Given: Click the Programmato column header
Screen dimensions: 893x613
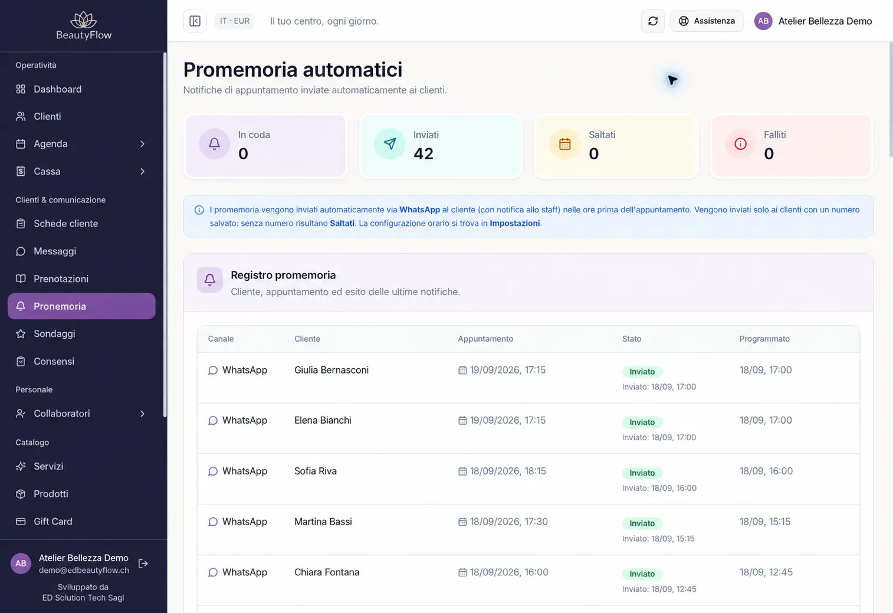Looking at the screenshot, I should [x=764, y=339].
